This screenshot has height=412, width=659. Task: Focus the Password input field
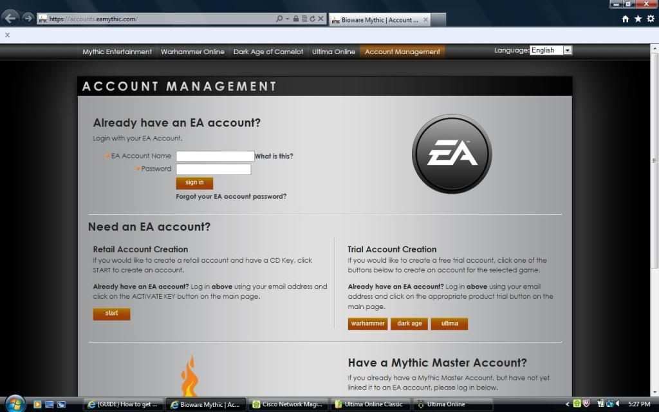click(214, 169)
